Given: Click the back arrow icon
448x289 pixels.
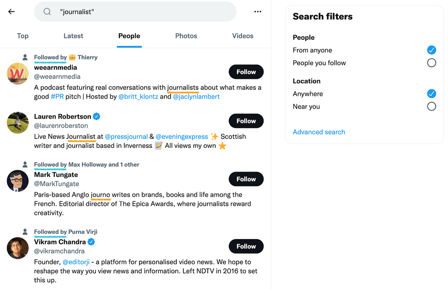Looking at the screenshot, I should point(12,12).
